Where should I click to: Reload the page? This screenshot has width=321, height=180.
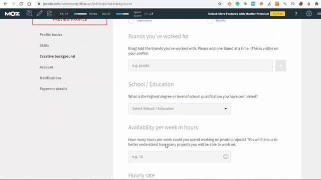pyautogui.click(x=21, y=3)
